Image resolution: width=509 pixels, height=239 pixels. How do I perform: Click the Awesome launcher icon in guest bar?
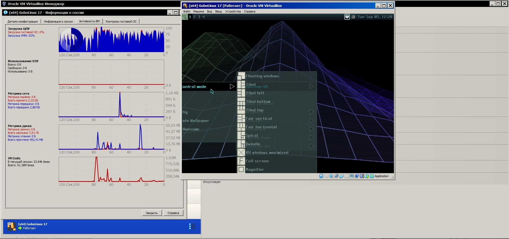(185, 17)
